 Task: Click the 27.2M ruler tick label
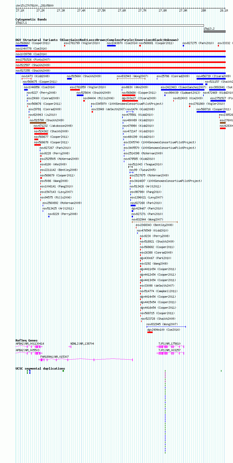(x=40, y=10)
